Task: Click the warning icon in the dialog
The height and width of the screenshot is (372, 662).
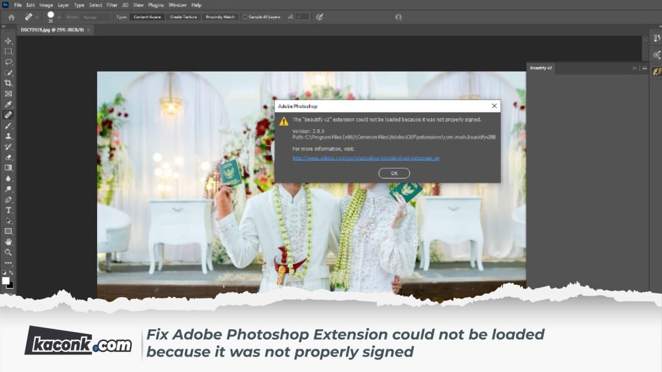Action: (284, 121)
